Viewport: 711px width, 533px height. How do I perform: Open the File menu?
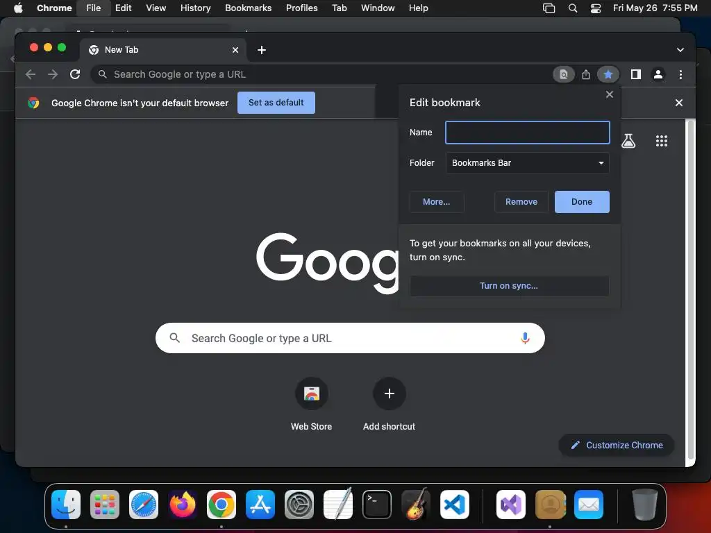94,8
